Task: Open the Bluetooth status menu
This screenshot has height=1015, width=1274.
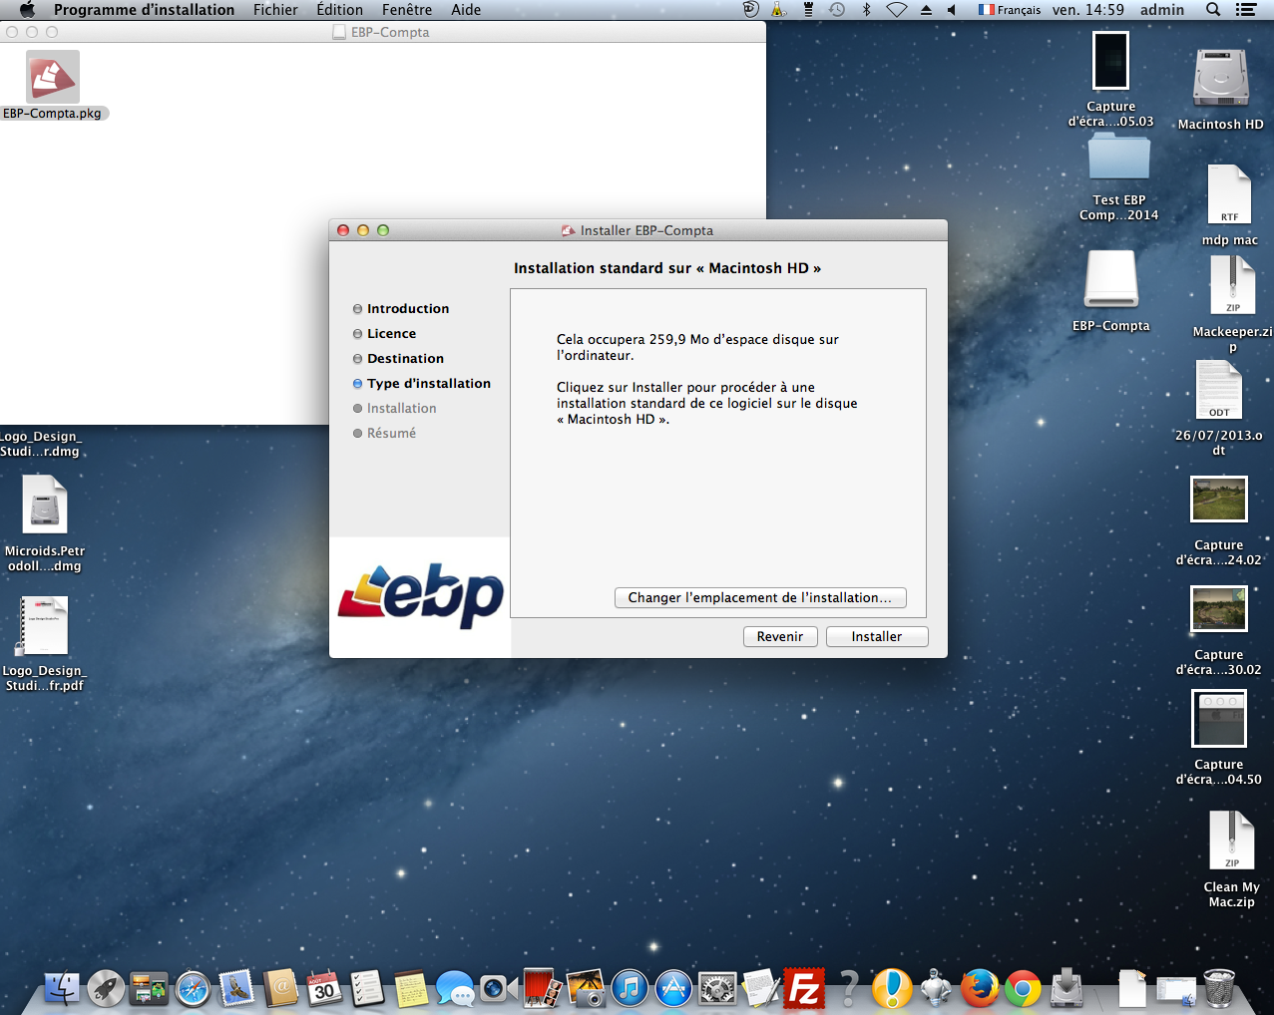Action: 866,10
